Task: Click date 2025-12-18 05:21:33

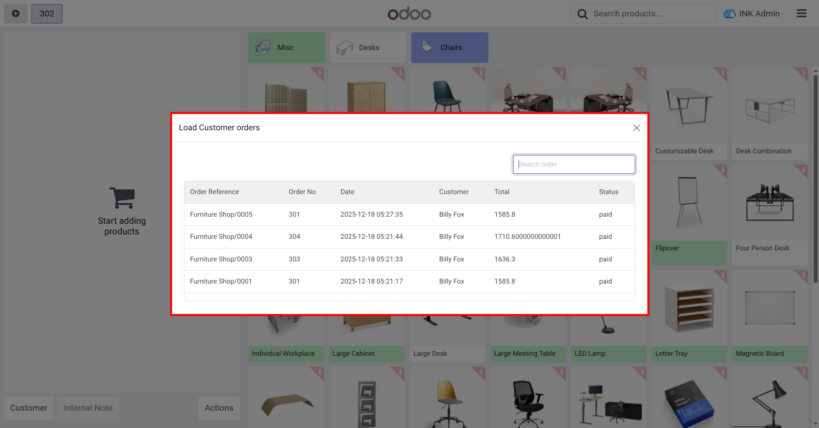Action: 371,259
